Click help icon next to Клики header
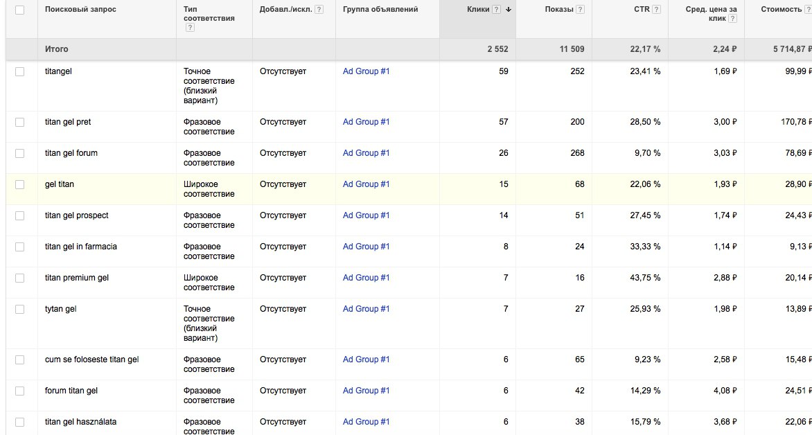Viewport: 812px width, 435px height. [496, 9]
